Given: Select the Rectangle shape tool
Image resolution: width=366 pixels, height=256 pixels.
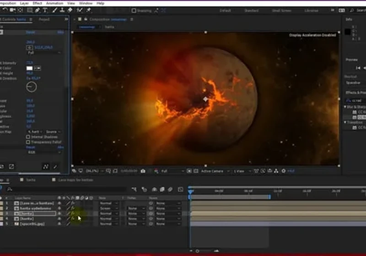Looking at the screenshot, I should pyautogui.click(x=30, y=10).
